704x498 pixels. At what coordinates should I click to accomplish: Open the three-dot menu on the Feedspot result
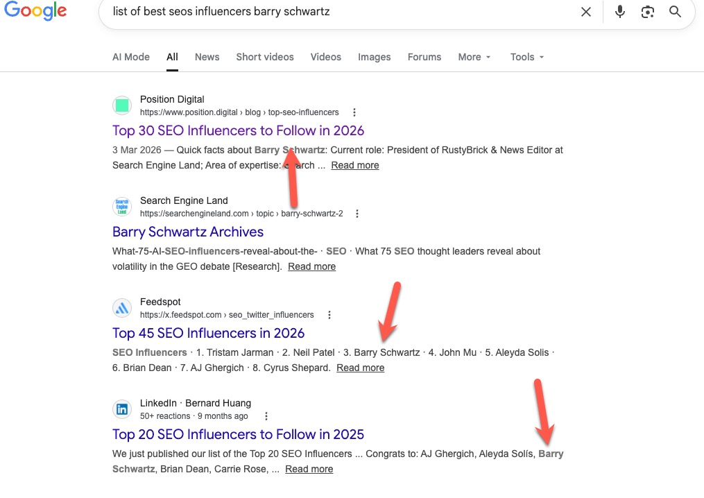[x=329, y=314]
